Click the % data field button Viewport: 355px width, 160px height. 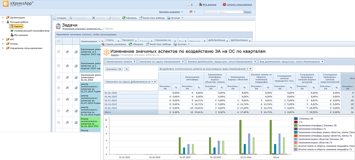pyautogui.click(x=126, y=69)
